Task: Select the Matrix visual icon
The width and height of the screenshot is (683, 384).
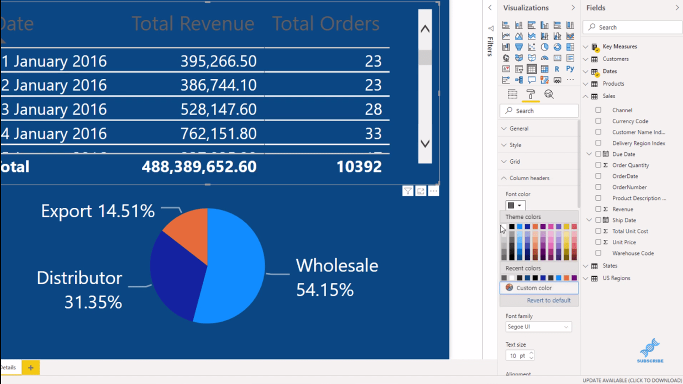Action: [x=544, y=69]
